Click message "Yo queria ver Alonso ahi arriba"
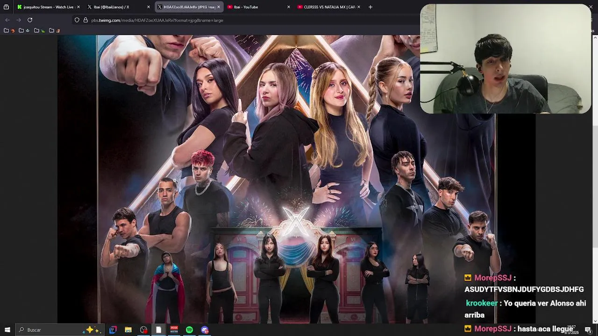Image resolution: width=598 pixels, height=336 pixels. [x=525, y=309]
